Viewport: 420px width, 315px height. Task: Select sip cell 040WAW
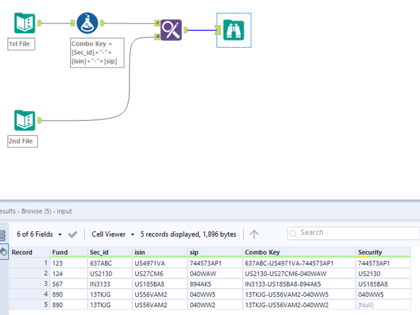[215, 274]
